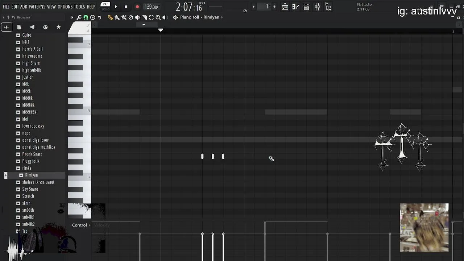This screenshot has width=464, height=261.
Task: Stop playback with the stop button
Action: pyautogui.click(x=126, y=7)
